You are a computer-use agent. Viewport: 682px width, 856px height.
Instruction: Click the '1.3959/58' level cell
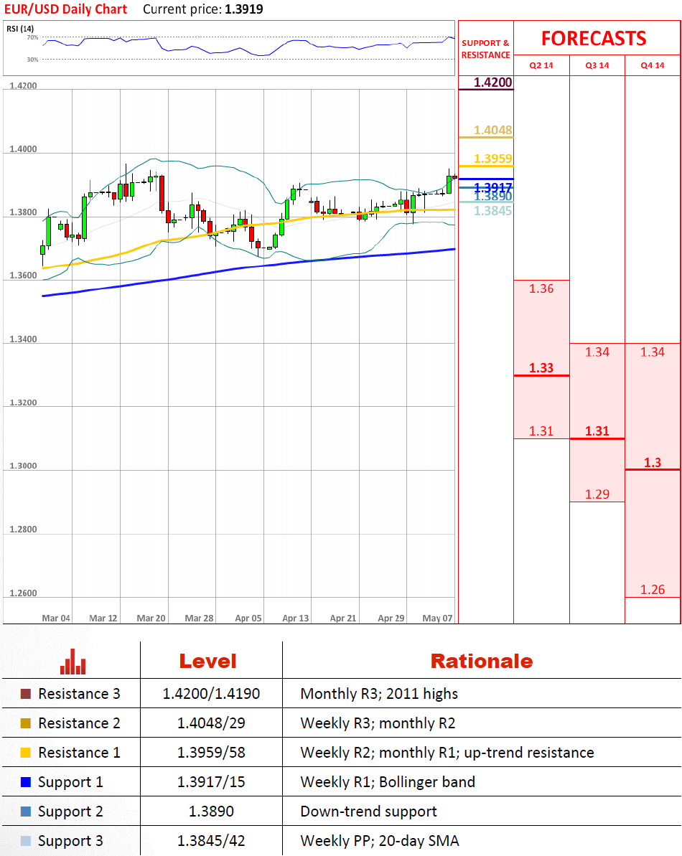point(211,753)
